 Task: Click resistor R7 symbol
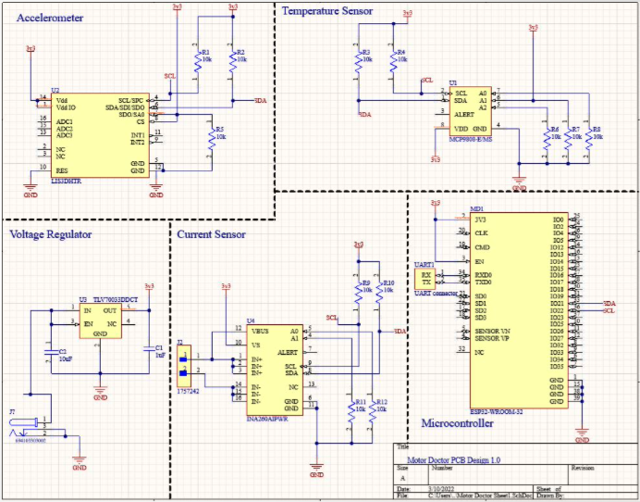[568, 139]
